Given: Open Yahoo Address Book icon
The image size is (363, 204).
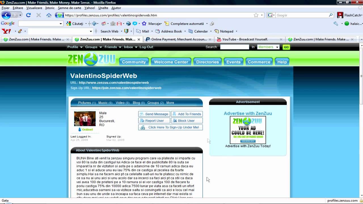Looking at the screenshot, I should [158, 31].
